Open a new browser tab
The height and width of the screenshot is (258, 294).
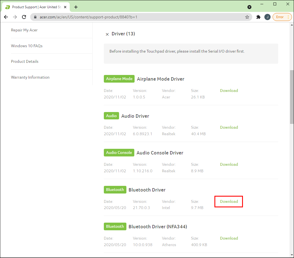click(x=76, y=7)
